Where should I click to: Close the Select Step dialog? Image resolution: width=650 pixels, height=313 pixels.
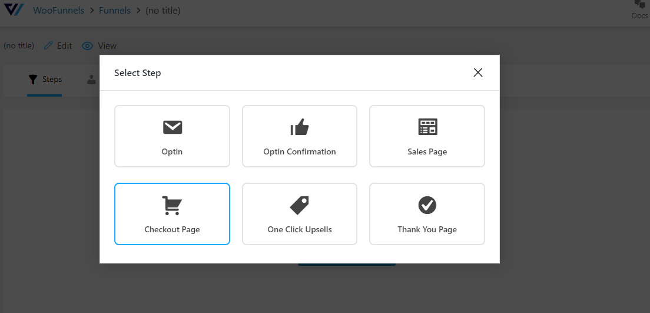478,73
